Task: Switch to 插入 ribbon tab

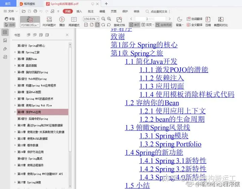Action: (79, 11)
